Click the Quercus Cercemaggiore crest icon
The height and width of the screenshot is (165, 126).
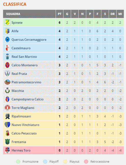click(x=7, y=39)
